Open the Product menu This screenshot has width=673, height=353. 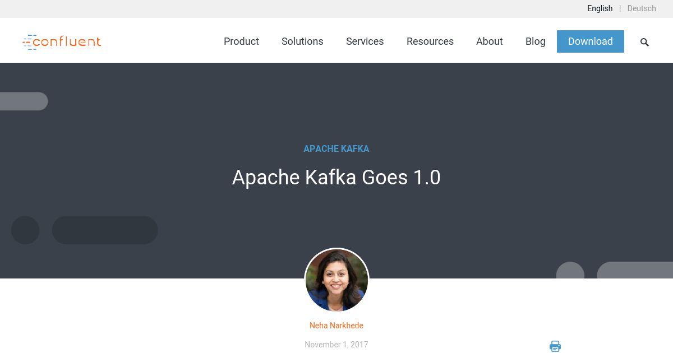tap(241, 41)
